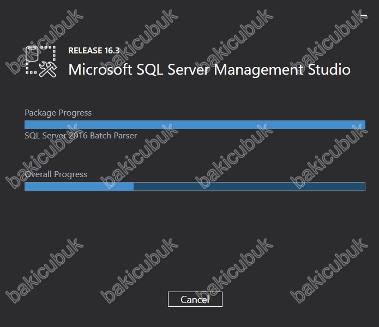Click the crossed wrench and hammer icon
Image resolution: width=379 pixels, height=327 pixels.
48,70
